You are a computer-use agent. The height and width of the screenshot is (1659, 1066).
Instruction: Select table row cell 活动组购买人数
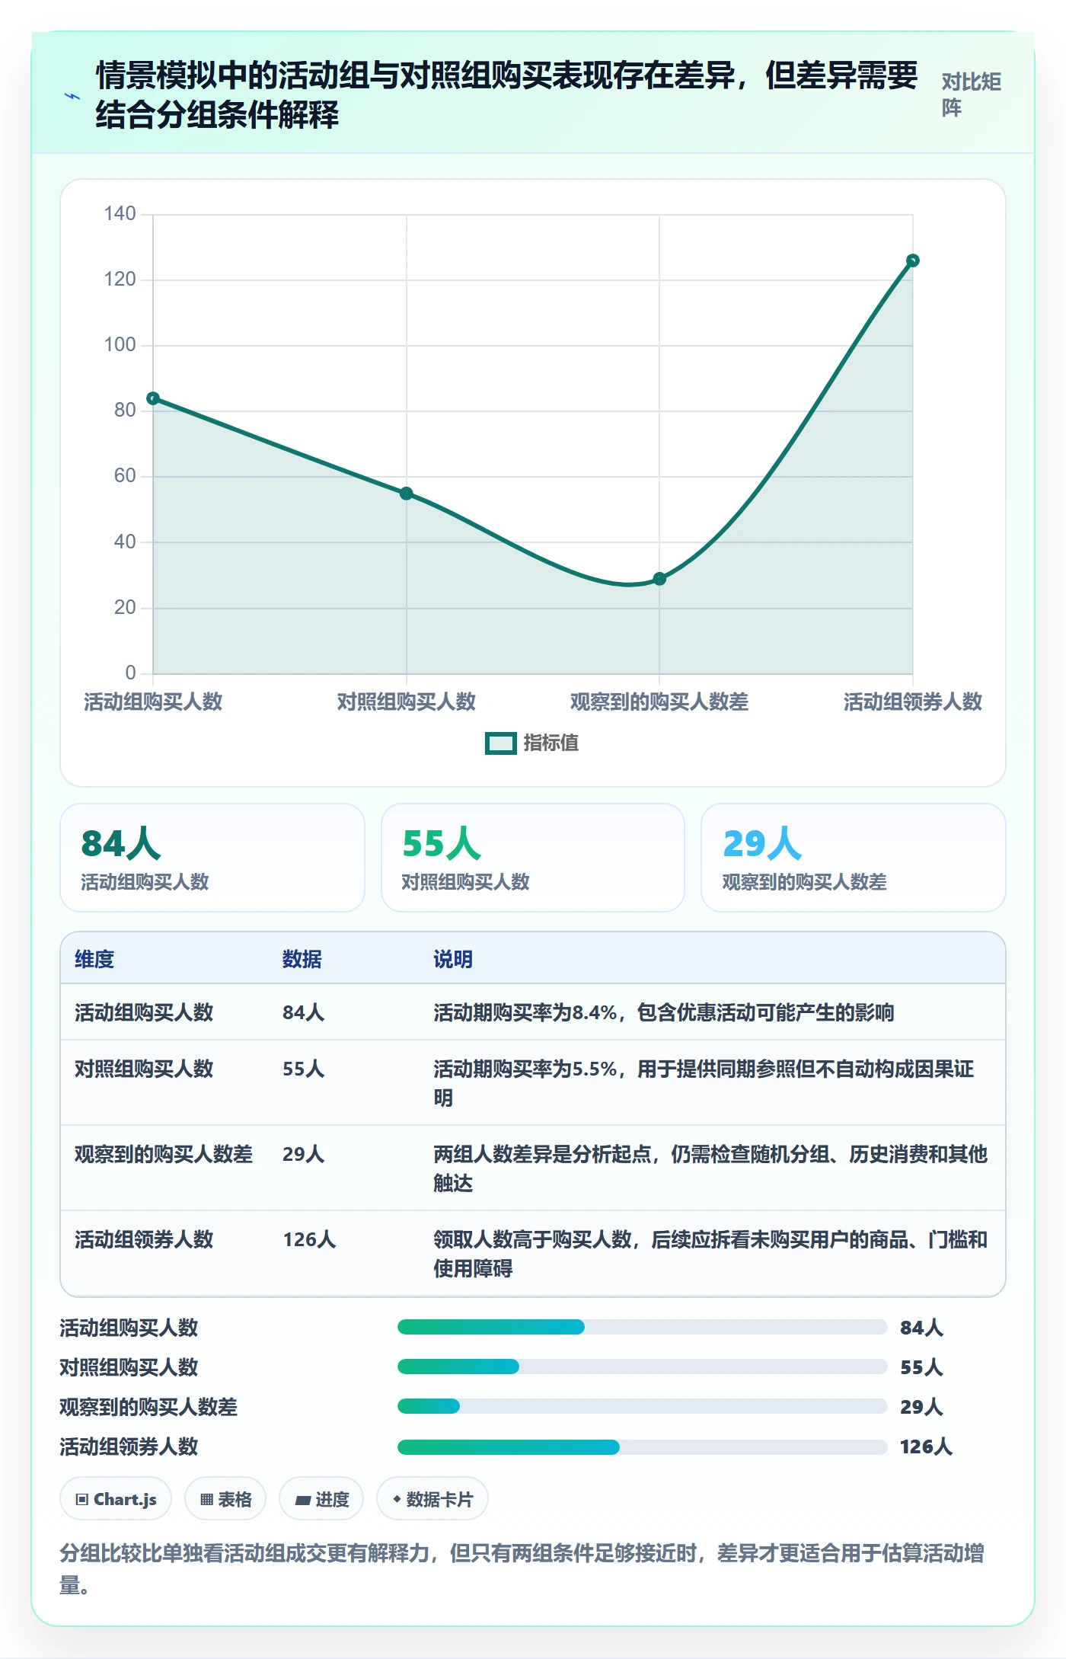144,1012
